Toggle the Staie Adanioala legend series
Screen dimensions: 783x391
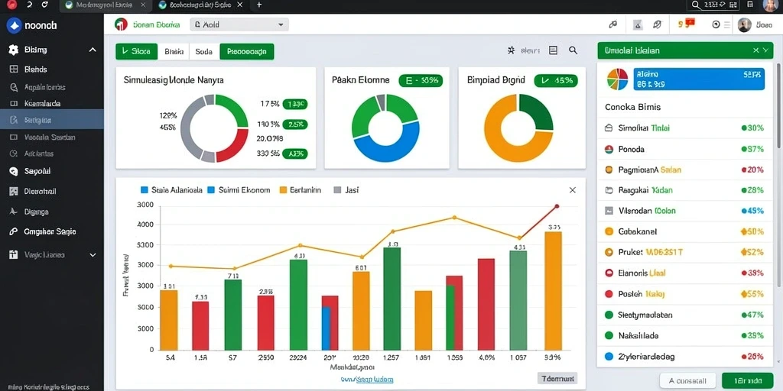tap(172, 190)
